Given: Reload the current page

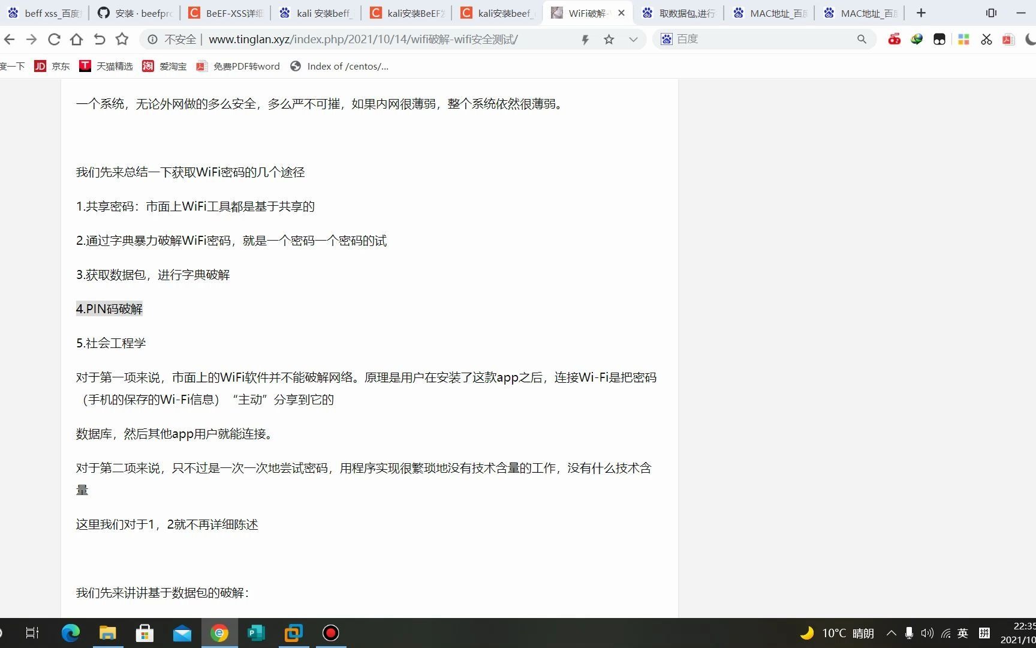Looking at the screenshot, I should click(x=54, y=40).
